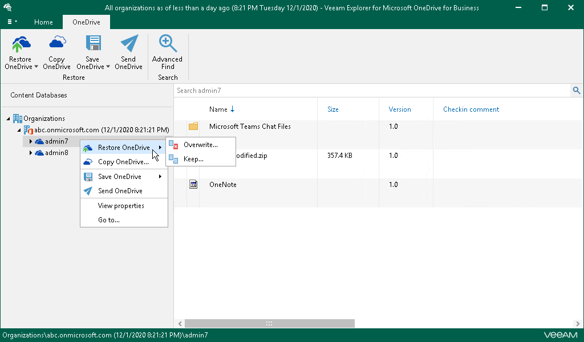Image resolution: width=584 pixels, height=342 pixels.
Task: Choose View properties in context menu
Action: [124, 206]
